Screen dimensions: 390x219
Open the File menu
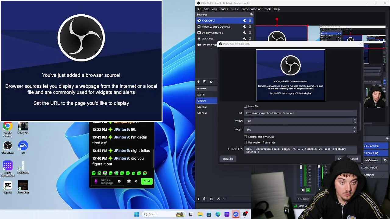pyautogui.click(x=199, y=9)
